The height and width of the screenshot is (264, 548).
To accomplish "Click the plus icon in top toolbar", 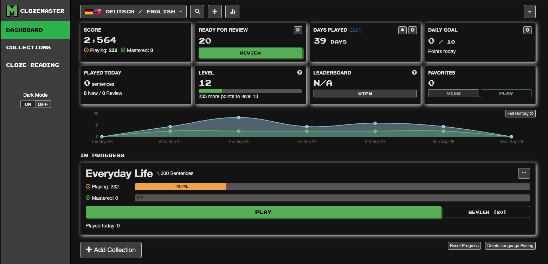I will click(215, 12).
